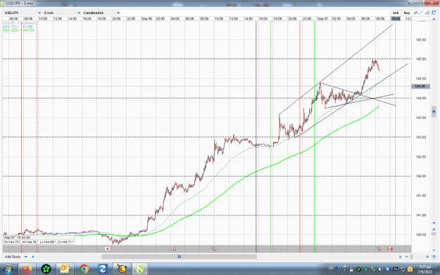The height and width of the screenshot is (275, 440).
Task: Open the green N trading app
Action: point(140,269)
